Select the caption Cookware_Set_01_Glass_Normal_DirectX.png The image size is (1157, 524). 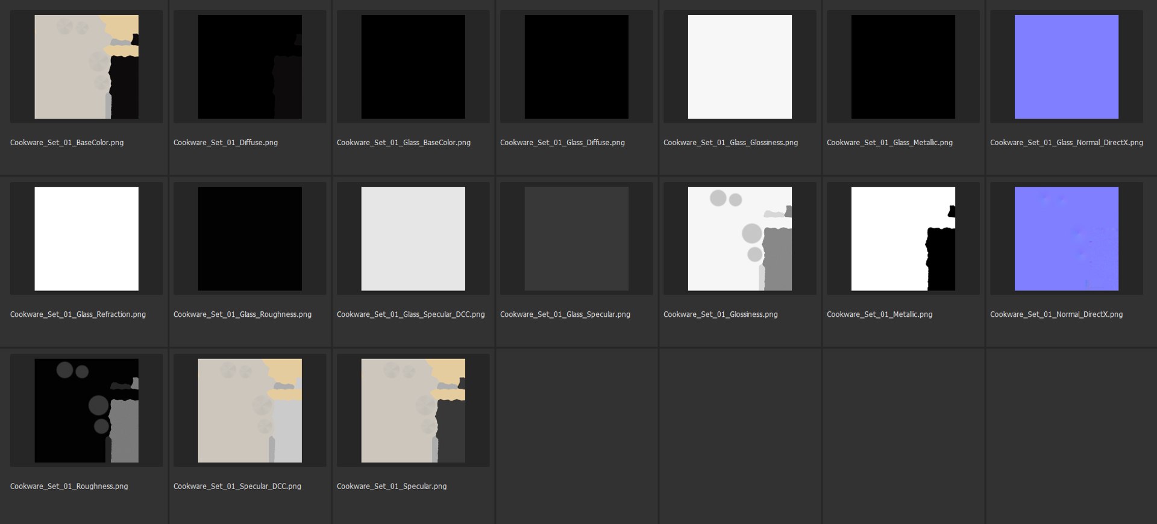[1067, 143]
